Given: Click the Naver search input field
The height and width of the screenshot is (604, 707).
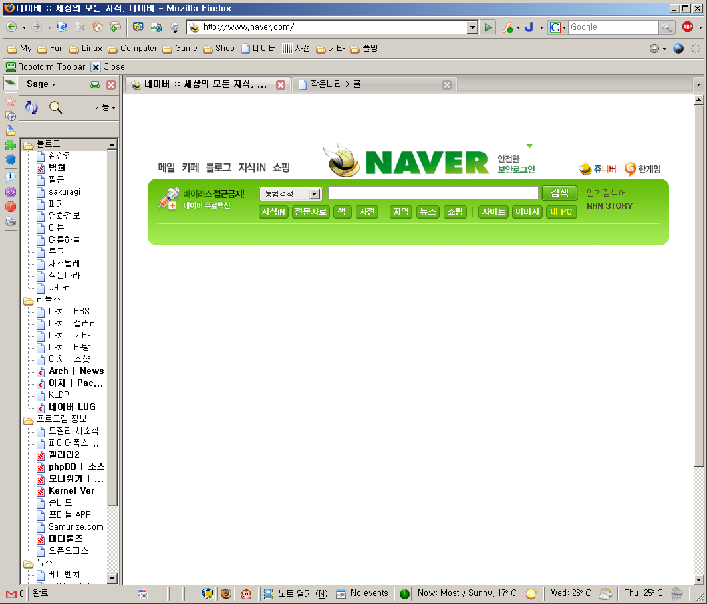Looking at the screenshot, I should pyautogui.click(x=433, y=193).
